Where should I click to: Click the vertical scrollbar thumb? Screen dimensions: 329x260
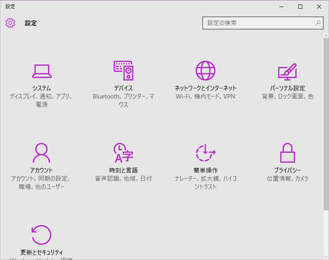point(326,124)
